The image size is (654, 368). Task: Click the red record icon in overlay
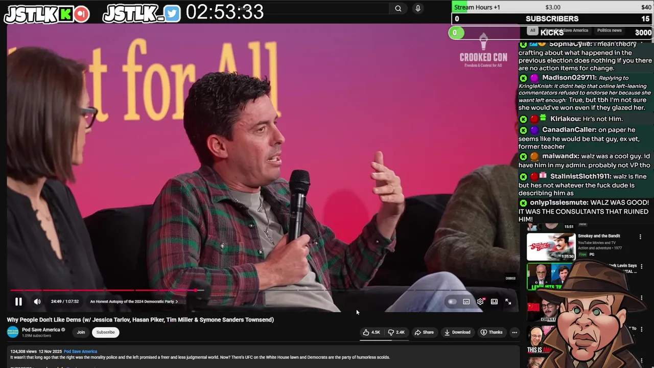click(81, 14)
